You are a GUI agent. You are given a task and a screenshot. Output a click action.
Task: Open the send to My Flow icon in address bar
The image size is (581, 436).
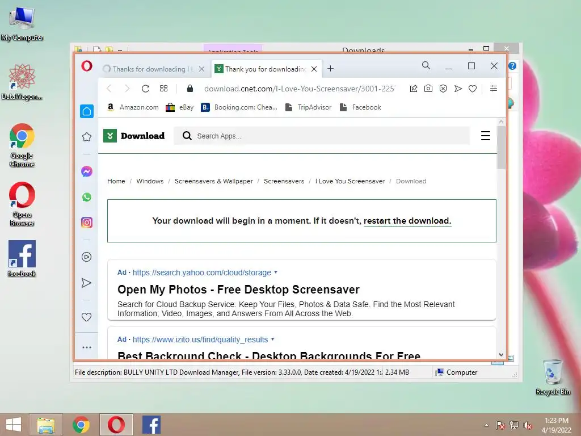[458, 88]
